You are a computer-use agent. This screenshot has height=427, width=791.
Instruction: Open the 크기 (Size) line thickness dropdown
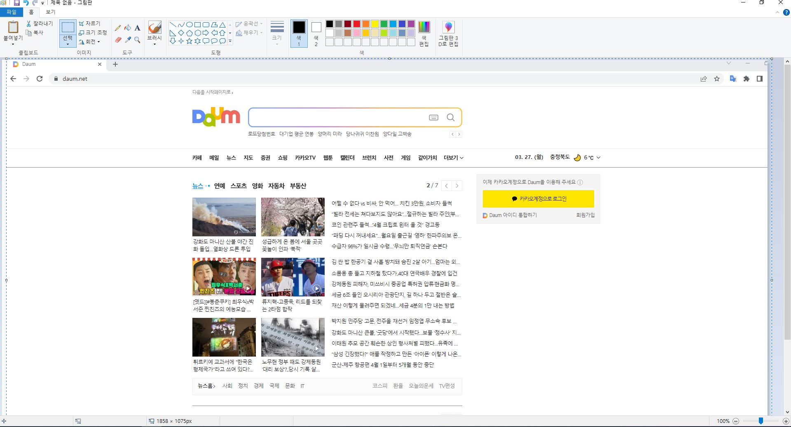277,33
